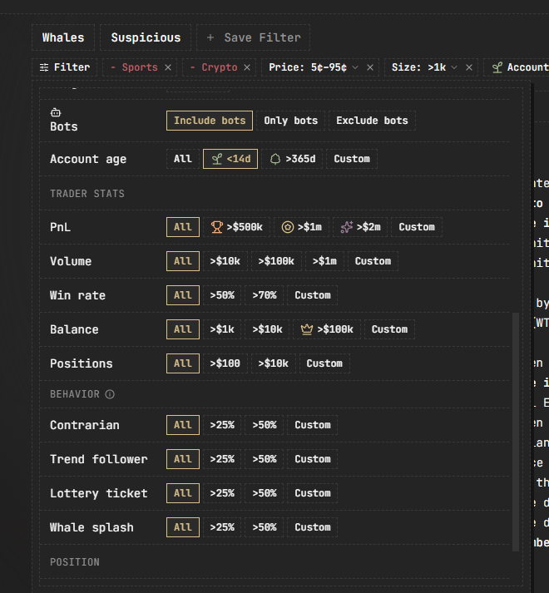
Task: Set Positions filter to All
Action: point(183,363)
